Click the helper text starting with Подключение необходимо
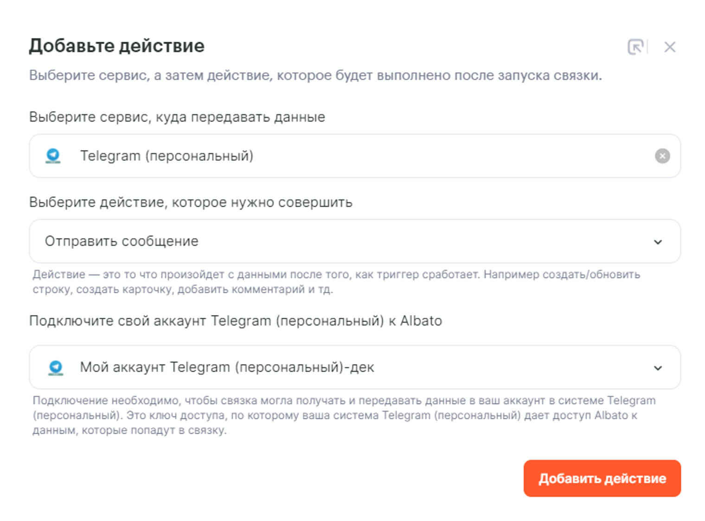Image resolution: width=705 pixels, height=521 pixels. pyautogui.click(x=343, y=415)
